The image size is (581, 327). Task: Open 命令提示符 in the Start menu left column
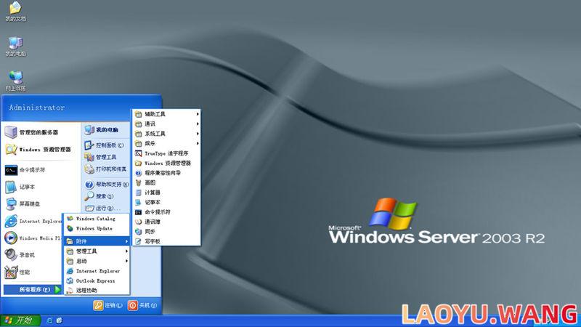(40, 170)
